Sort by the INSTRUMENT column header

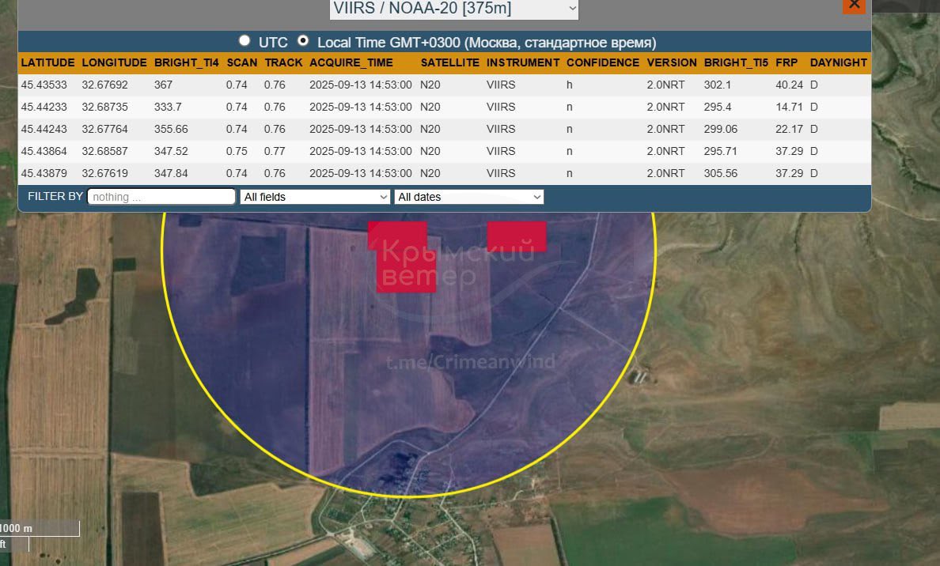523,62
